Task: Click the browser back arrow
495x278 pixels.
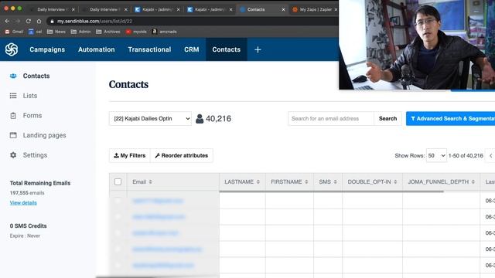Action: (7, 21)
